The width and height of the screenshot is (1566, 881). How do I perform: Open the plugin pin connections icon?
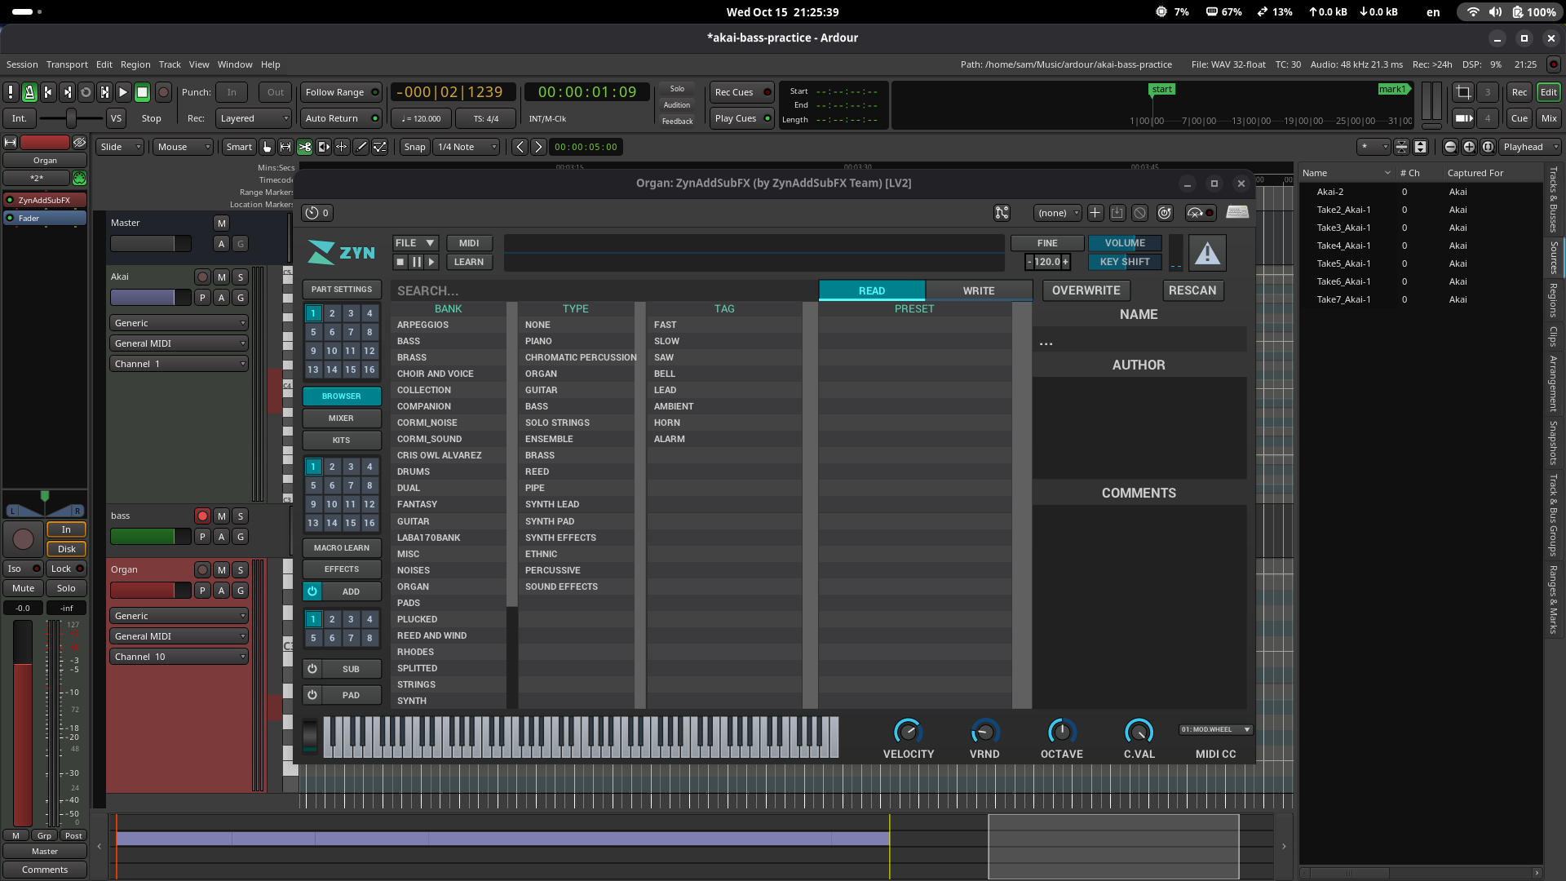pyautogui.click(x=1002, y=213)
